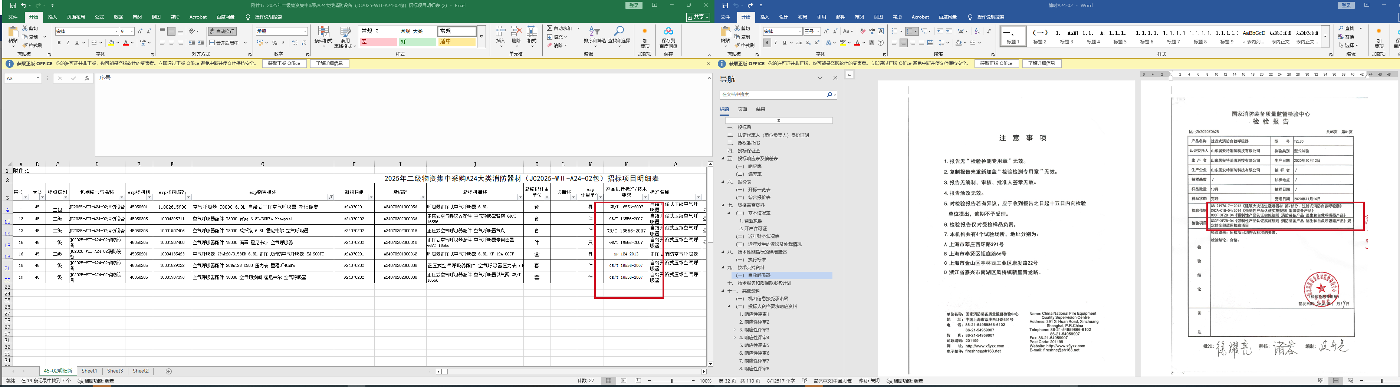
Task: Click 了解详细信息 in Excel's yellow bar
Action: point(329,63)
